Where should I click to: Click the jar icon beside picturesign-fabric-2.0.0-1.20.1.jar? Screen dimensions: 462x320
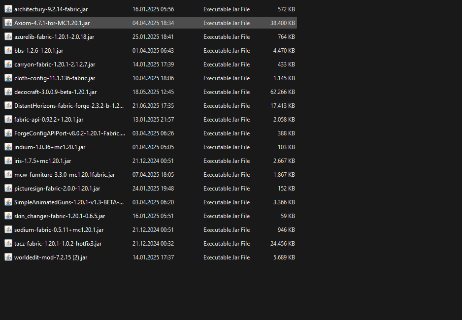[8, 189]
